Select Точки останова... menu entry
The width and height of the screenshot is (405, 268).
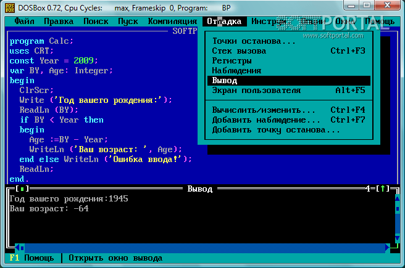click(289, 41)
